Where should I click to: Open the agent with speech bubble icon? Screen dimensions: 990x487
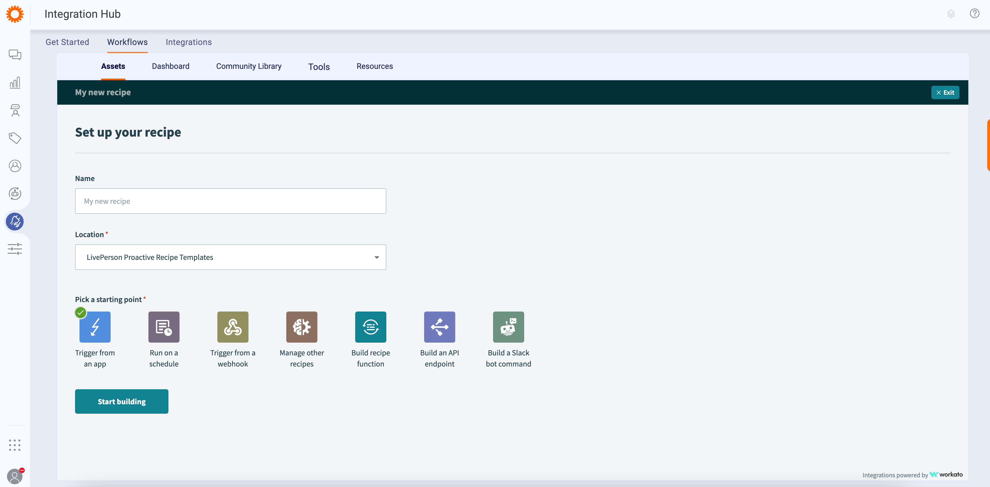(15, 110)
